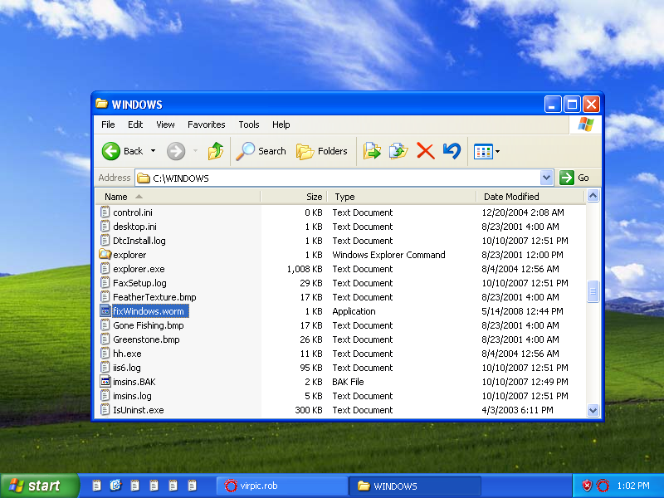Select the desktop.ini file icon
Viewport: 664px width, 498px height.
[105, 226]
